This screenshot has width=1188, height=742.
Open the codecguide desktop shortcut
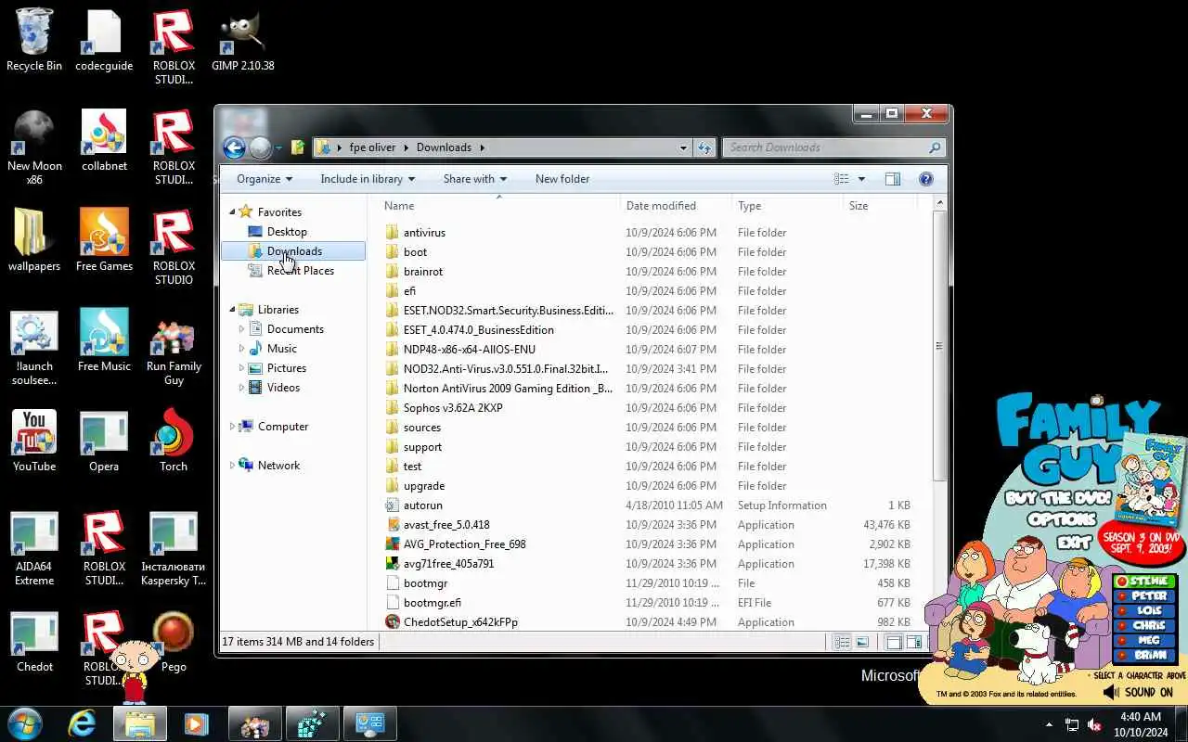[104, 41]
